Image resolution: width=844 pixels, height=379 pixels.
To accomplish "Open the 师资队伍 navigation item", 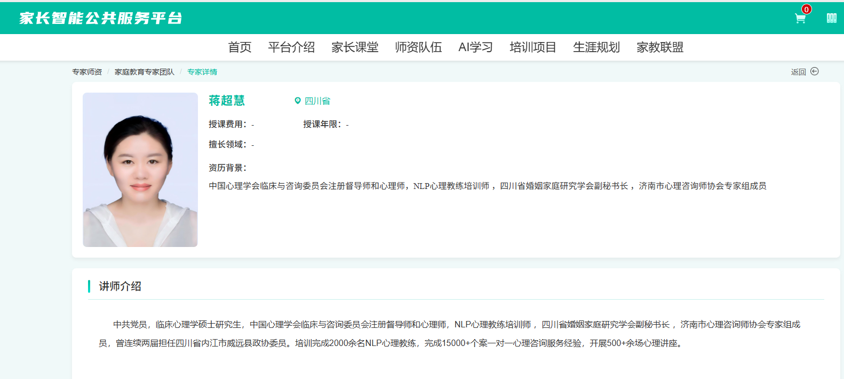I will tap(418, 47).
